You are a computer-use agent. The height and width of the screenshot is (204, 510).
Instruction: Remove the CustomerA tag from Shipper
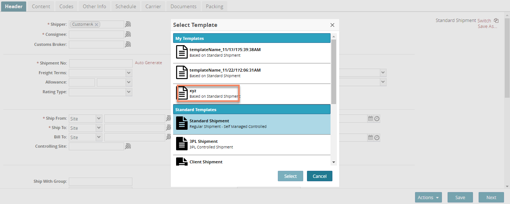(x=96, y=25)
